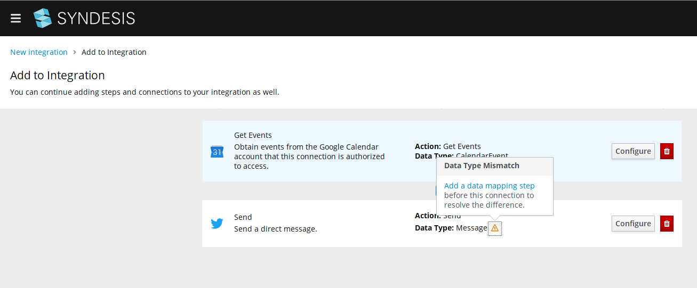Click the Google Calendar icon
The image size is (697, 288).
point(217,152)
